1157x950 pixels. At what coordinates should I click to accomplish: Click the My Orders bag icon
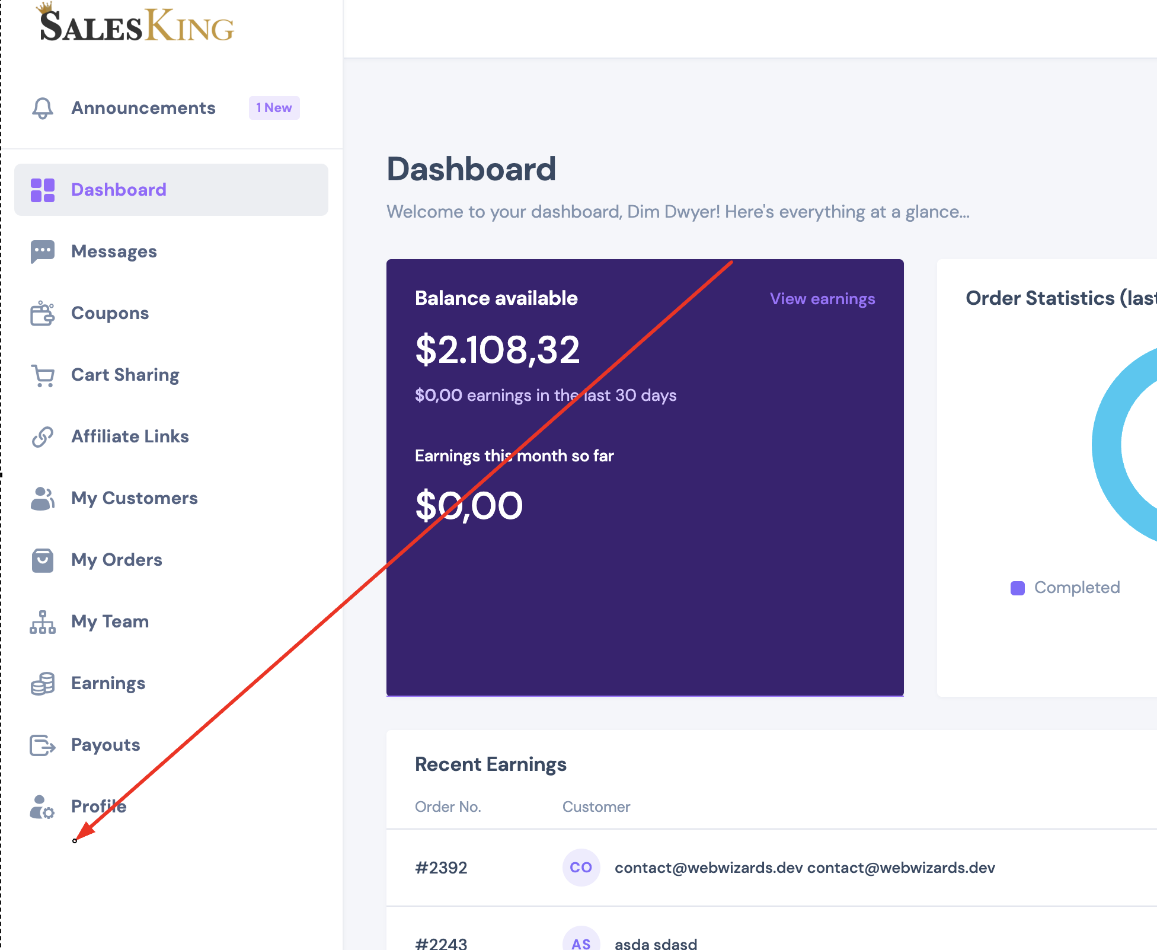click(43, 560)
